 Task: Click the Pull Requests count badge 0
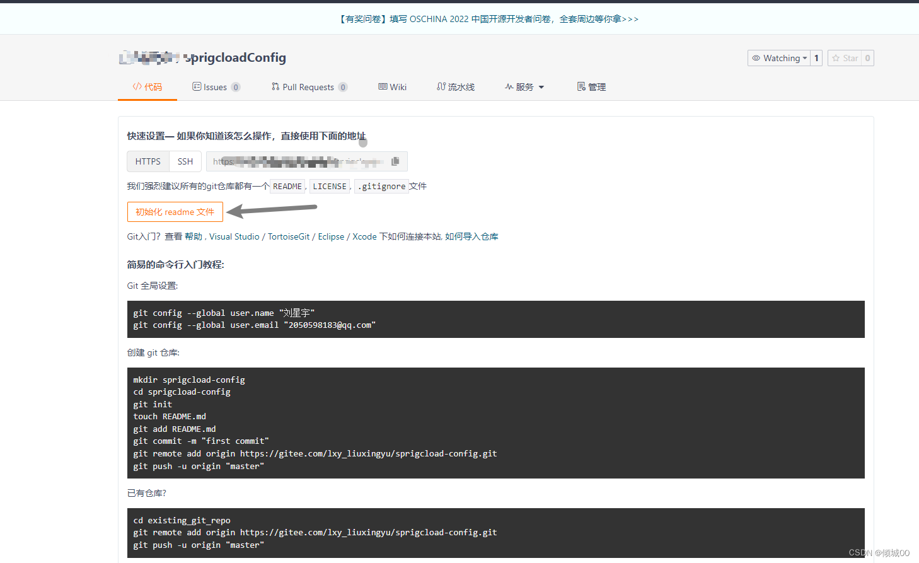pyautogui.click(x=343, y=87)
